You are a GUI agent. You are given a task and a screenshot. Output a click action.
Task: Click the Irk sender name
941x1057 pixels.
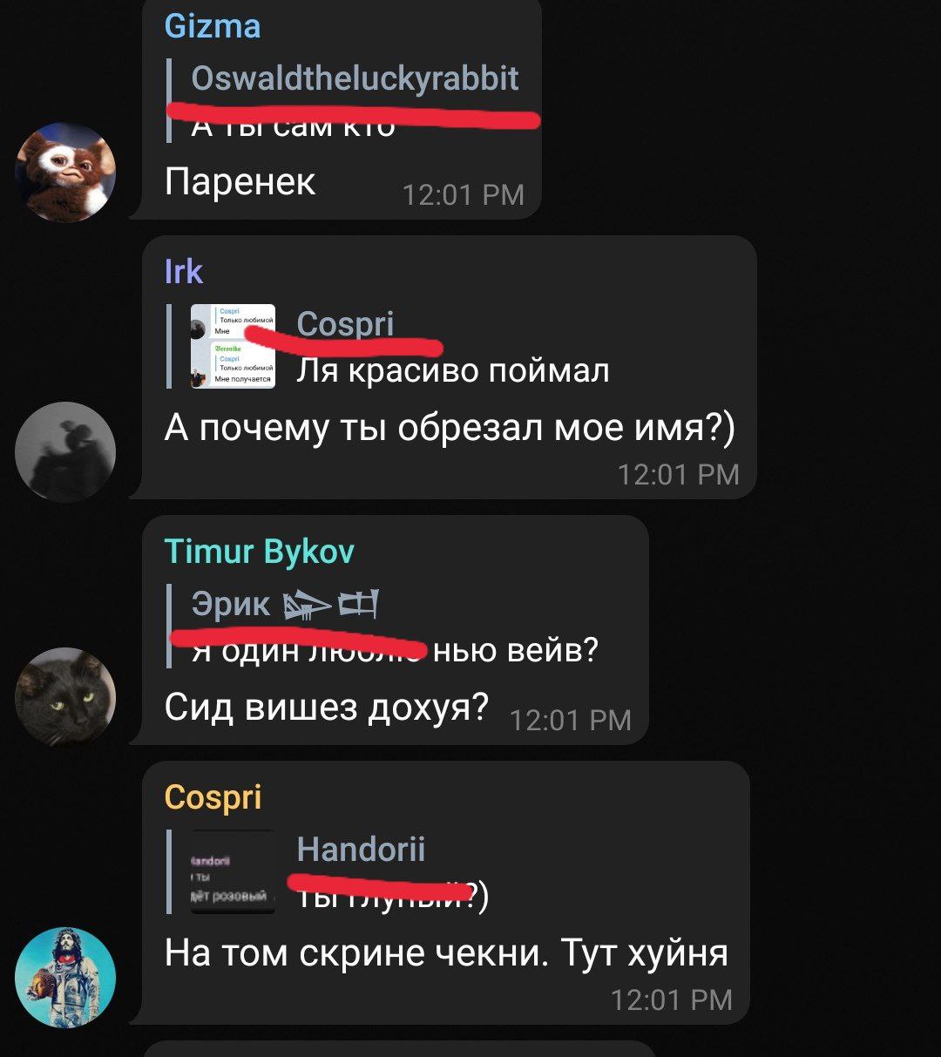[x=183, y=272]
